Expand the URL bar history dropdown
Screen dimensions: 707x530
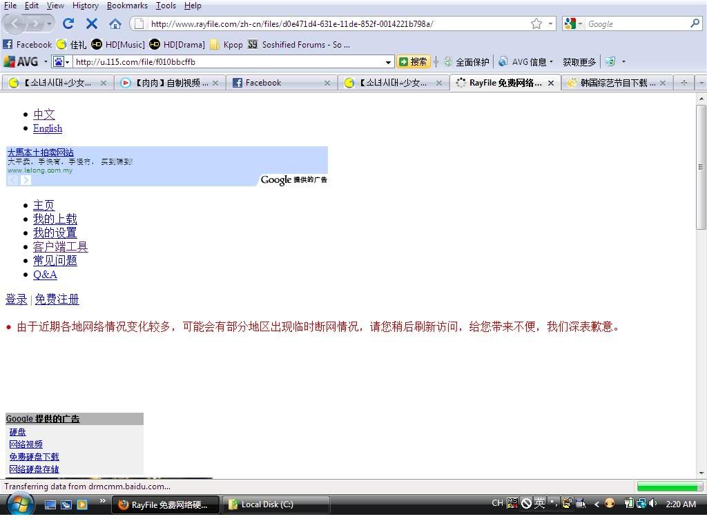550,23
